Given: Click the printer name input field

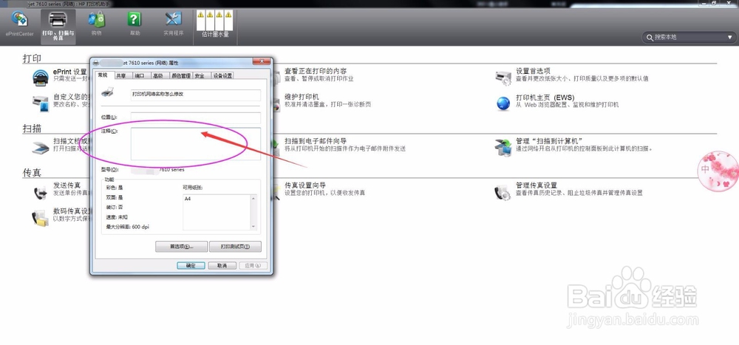Looking at the screenshot, I should click(196, 95).
